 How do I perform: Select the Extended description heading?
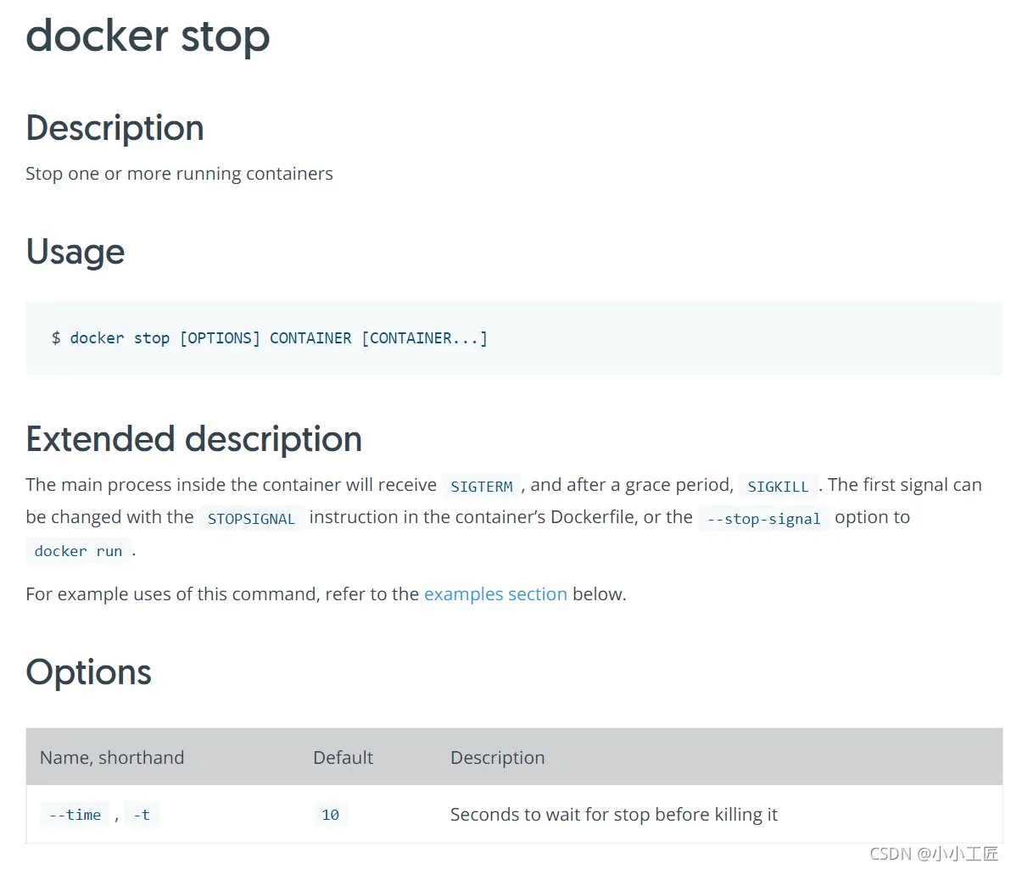point(193,439)
